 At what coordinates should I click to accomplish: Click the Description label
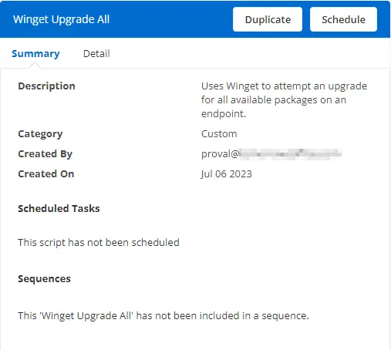[46, 86]
